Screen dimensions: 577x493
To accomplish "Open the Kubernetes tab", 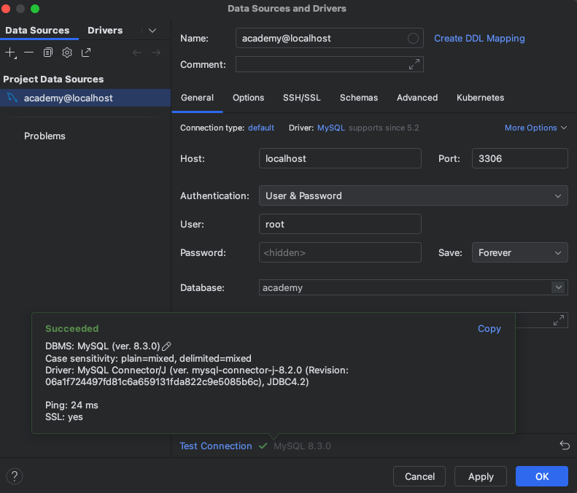I will click(x=480, y=98).
